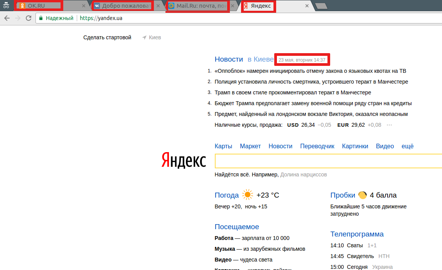442x270 pixels.
Task: Click Работа — зарплата от 10 000
Action: point(252,238)
